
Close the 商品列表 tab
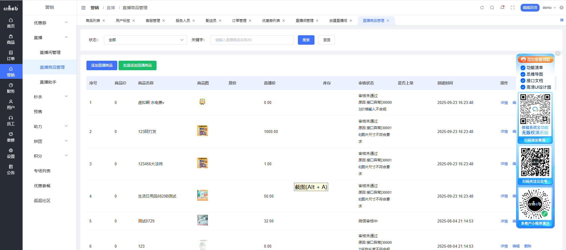click(x=104, y=21)
